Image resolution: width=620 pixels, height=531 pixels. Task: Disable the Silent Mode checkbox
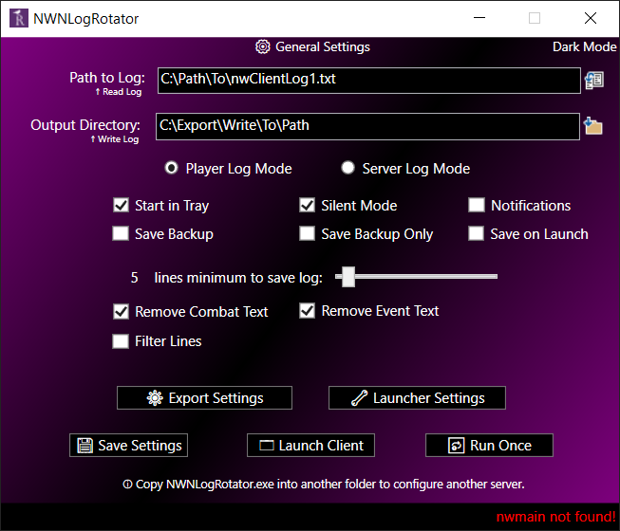(x=308, y=206)
